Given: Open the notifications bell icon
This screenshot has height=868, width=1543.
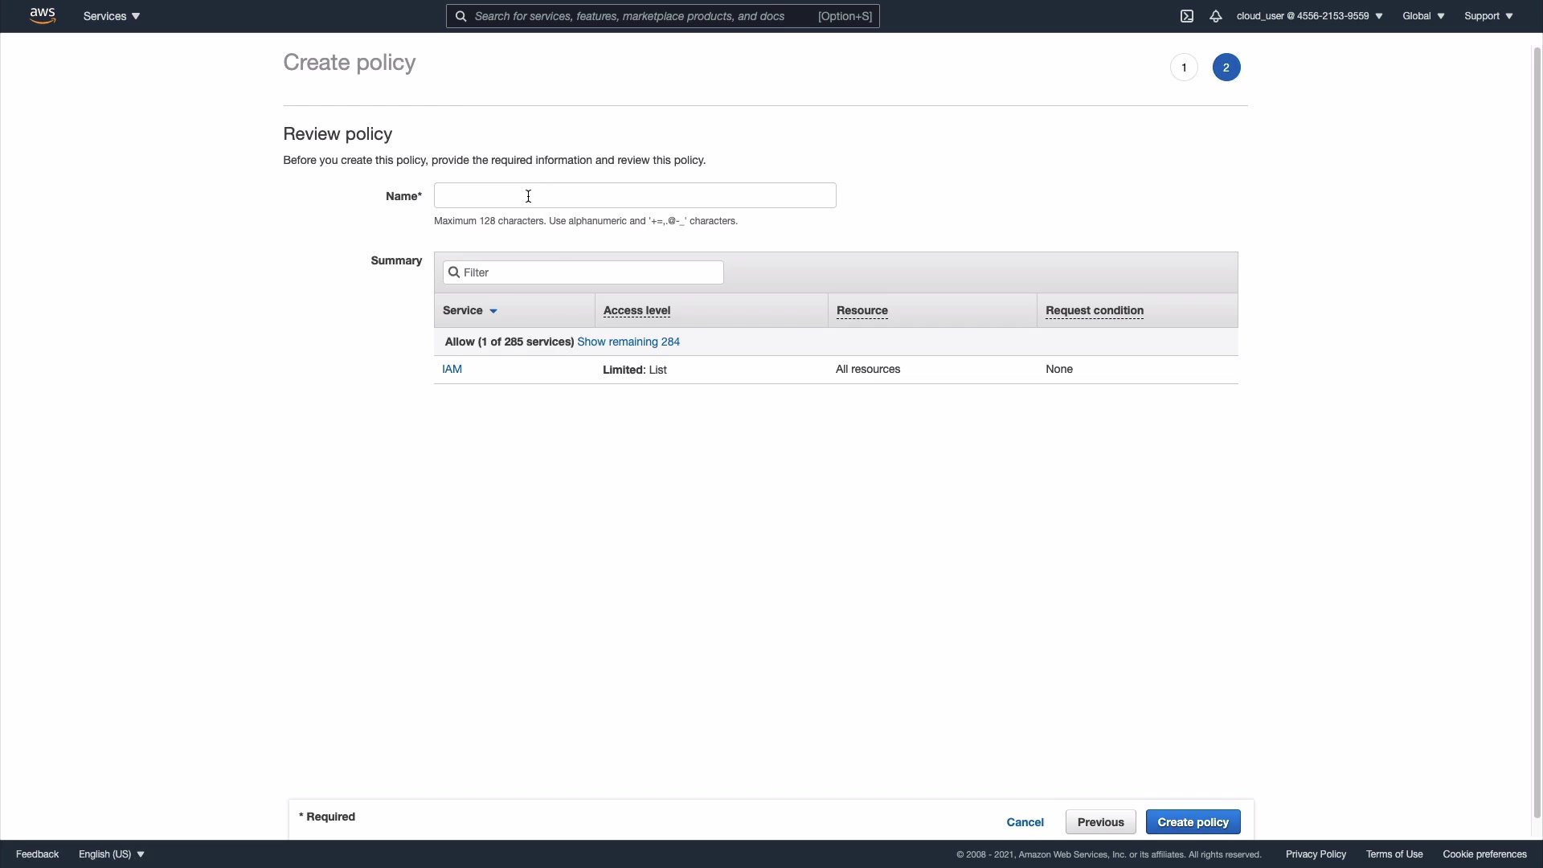Looking at the screenshot, I should tap(1216, 16).
